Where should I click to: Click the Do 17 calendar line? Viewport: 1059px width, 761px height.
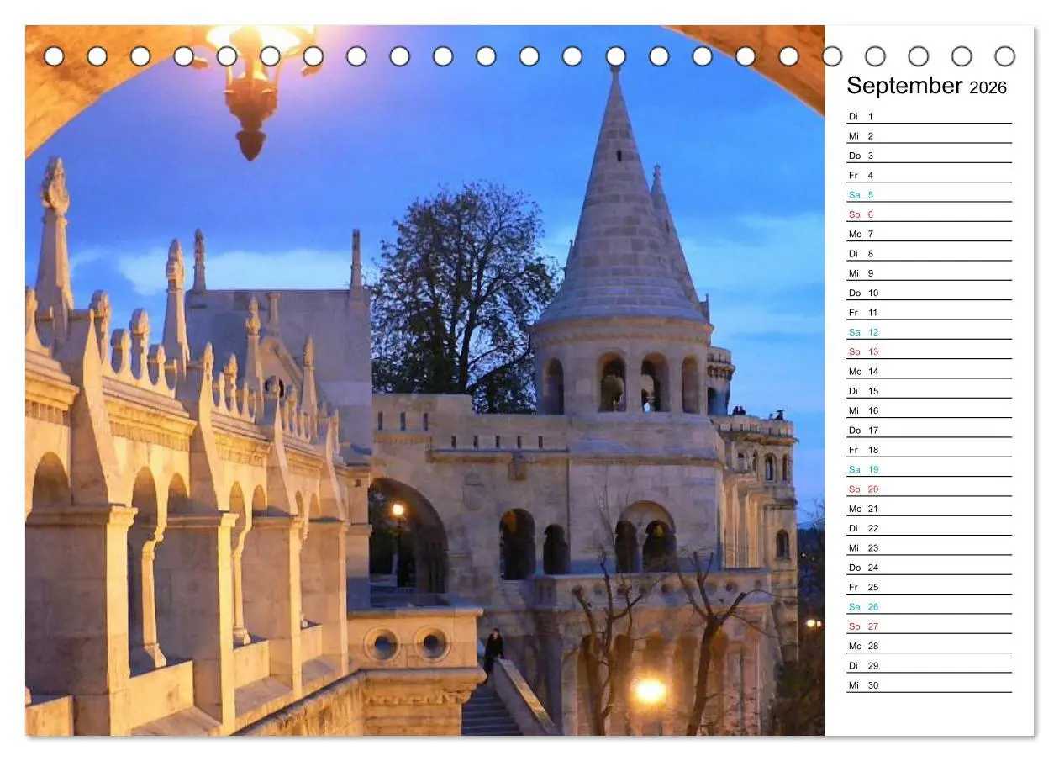[x=929, y=431]
